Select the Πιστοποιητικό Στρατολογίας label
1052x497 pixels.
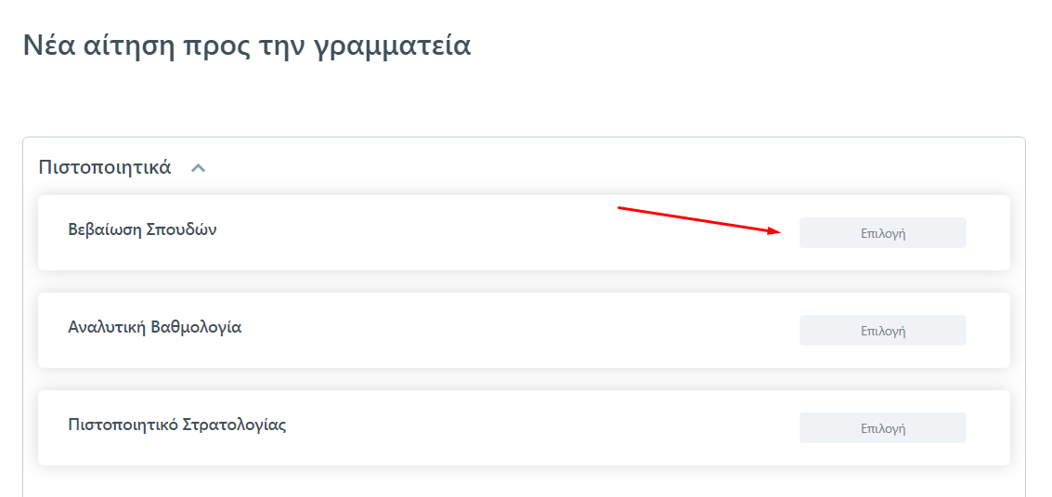coord(177,425)
